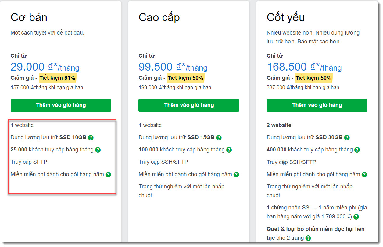Viewport: 383px width, 247px height.
Task: Add Cơ bản plan to cart
Action: point(61,105)
